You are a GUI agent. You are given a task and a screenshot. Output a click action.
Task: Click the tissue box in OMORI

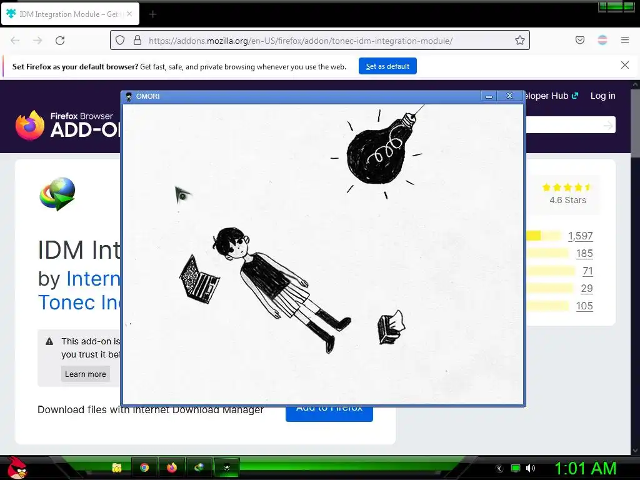[391, 327]
